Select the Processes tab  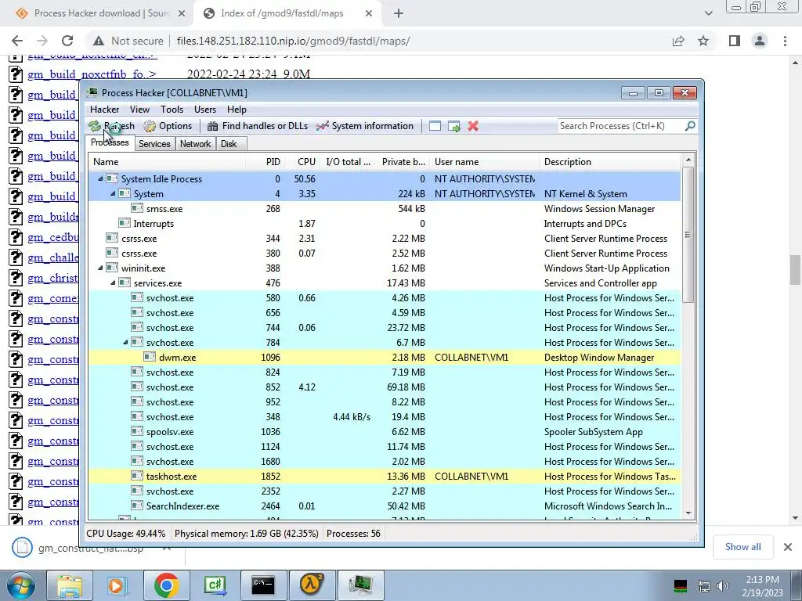click(110, 142)
